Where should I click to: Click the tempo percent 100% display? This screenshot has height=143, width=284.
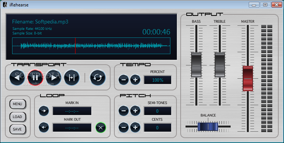158,80
